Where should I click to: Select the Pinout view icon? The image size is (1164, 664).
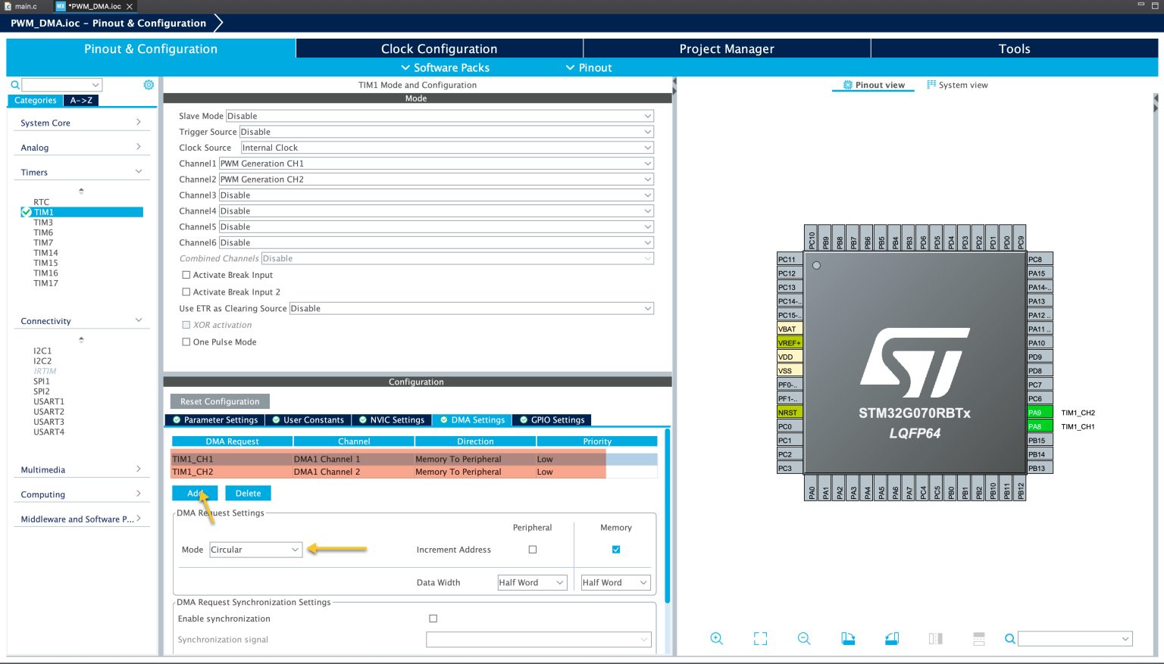tap(873, 84)
